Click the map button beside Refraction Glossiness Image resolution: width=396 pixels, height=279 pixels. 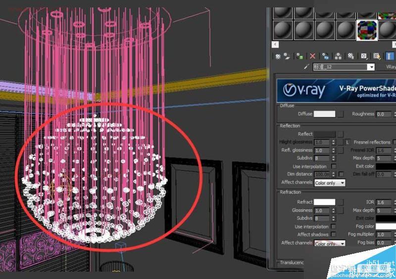tap(341, 211)
